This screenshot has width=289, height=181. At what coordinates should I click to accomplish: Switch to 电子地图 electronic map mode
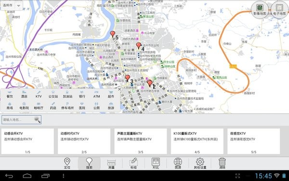click(279, 10)
